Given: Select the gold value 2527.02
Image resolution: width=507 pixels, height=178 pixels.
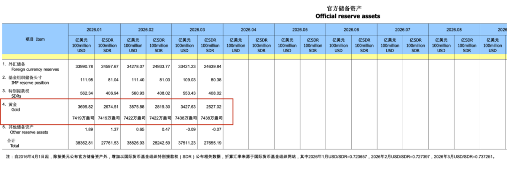Looking at the screenshot, I should (x=214, y=107).
